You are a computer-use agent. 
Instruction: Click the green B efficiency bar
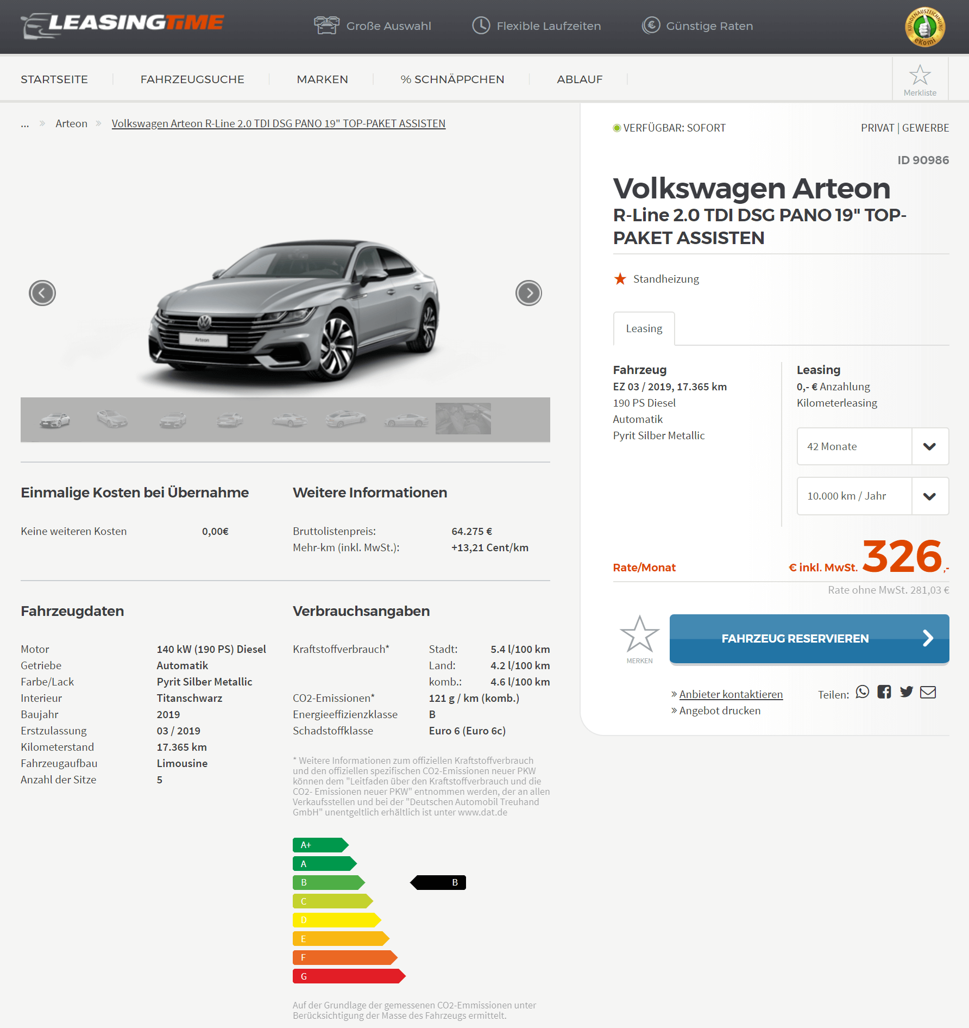coord(329,882)
